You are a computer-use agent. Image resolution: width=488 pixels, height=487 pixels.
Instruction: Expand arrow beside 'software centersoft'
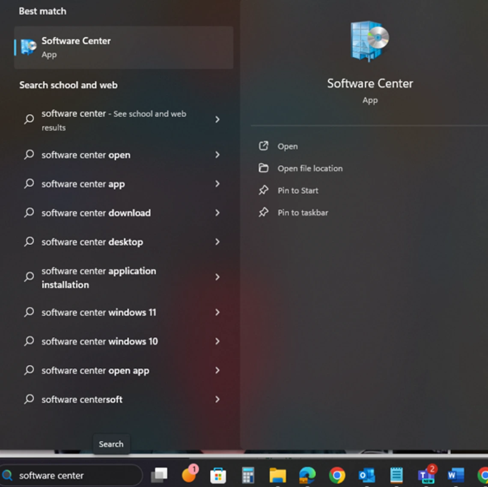(217, 399)
